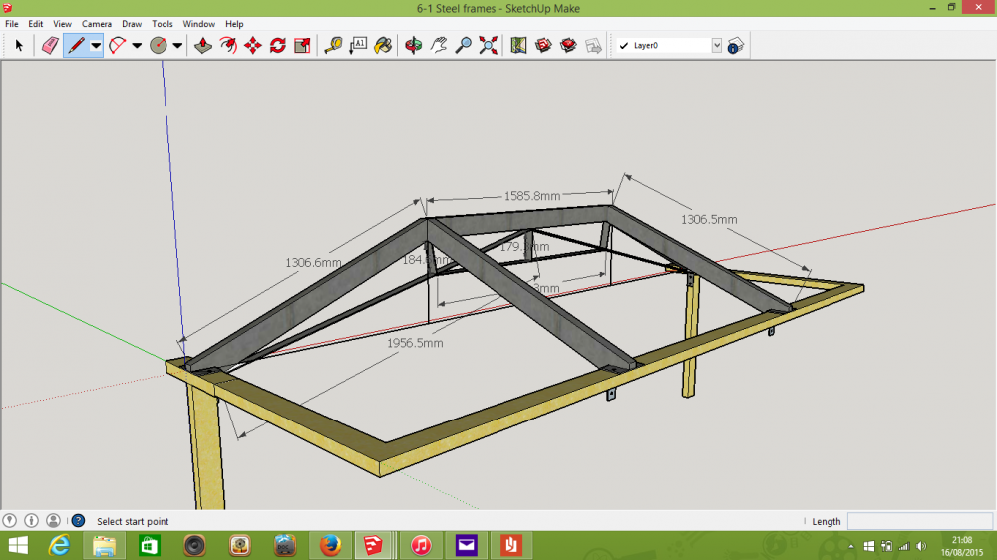Pick the Rotate tool
This screenshot has width=997, height=560.
(x=278, y=45)
